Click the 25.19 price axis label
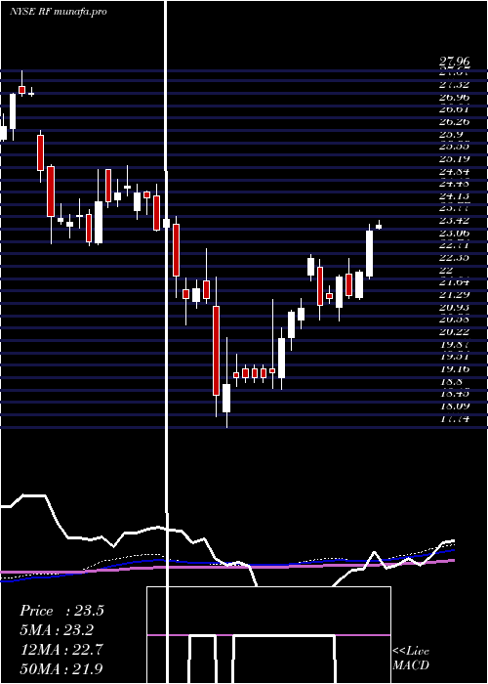 454,158
